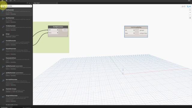The width and height of the screenshot is (192, 108).
Task: Select the TangentAtParameter search result
Action: coord(16,98)
